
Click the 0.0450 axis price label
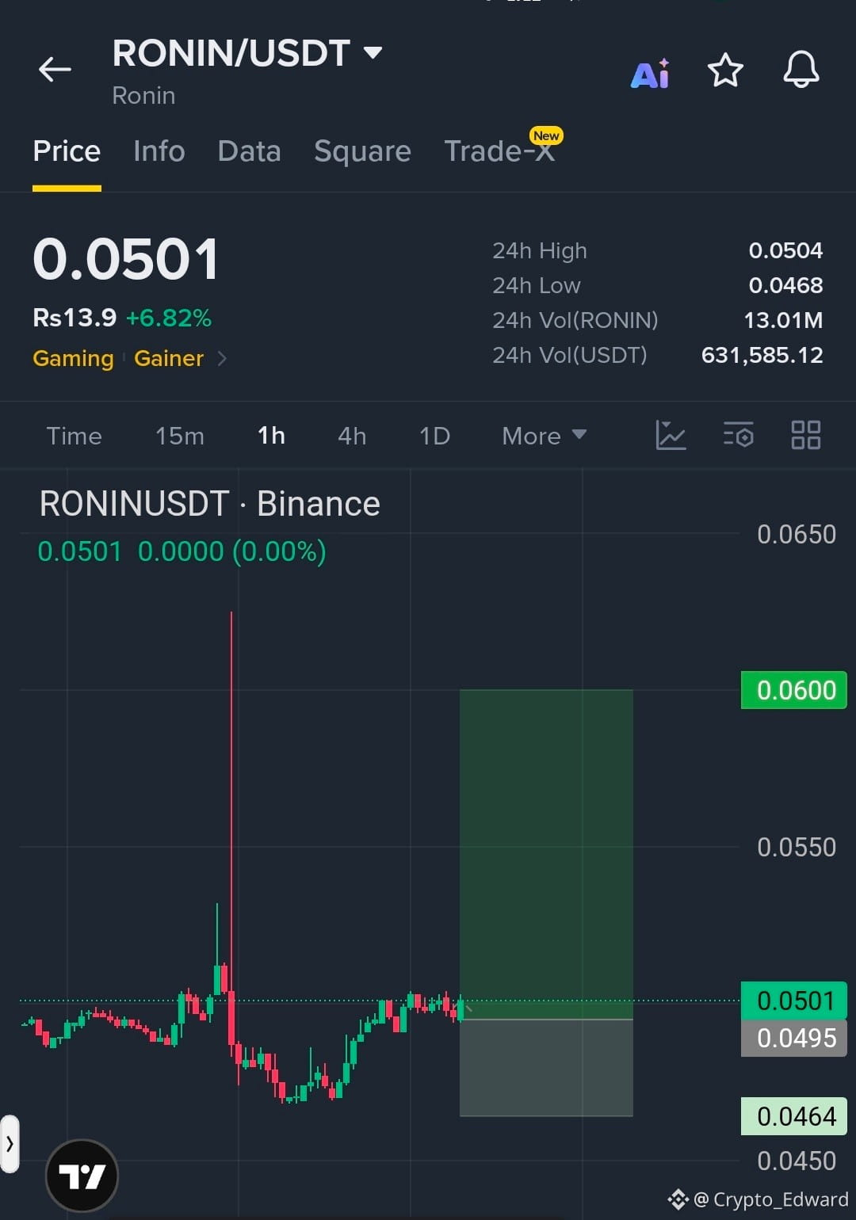[x=797, y=1161]
